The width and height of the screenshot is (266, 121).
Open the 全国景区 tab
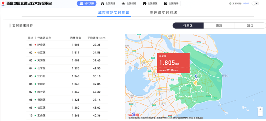[150, 4]
